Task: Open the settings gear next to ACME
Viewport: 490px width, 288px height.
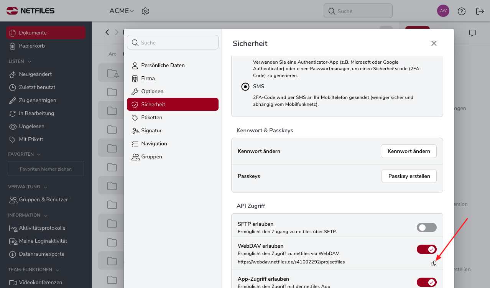Action: coord(145,11)
